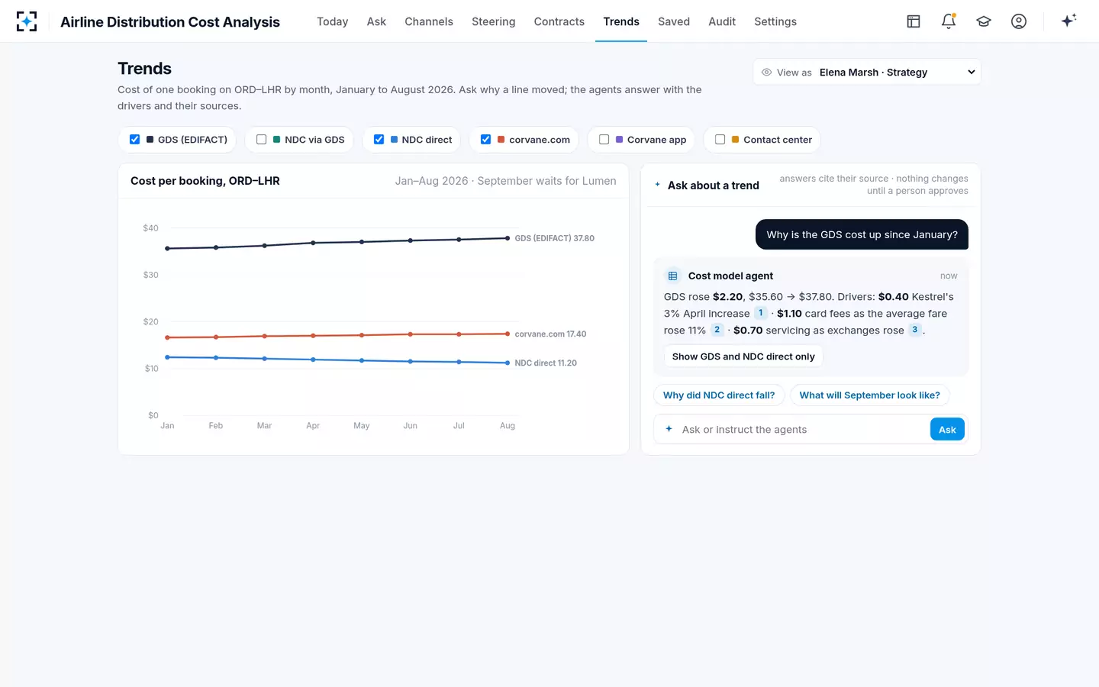Click Show GDS and NDC direct only
This screenshot has width=1099, height=687.
pos(743,356)
